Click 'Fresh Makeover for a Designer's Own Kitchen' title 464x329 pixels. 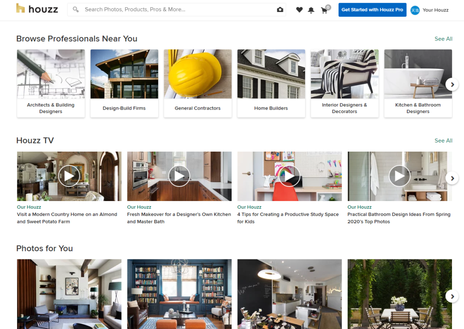179,218
